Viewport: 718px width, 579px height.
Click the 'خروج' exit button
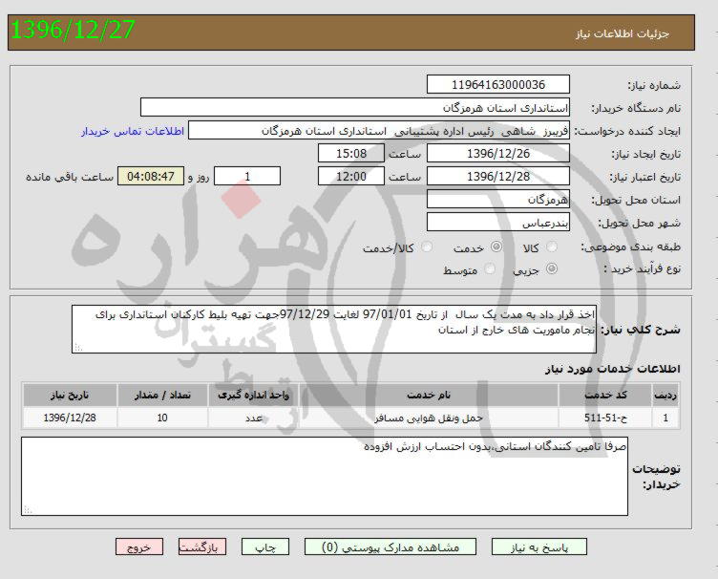click(139, 547)
